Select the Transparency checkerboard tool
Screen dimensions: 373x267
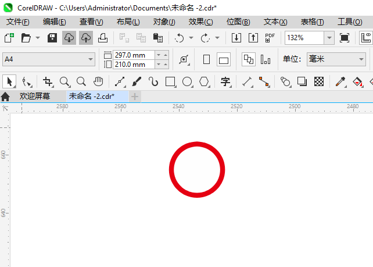pyautogui.click(x=319, y=81)
